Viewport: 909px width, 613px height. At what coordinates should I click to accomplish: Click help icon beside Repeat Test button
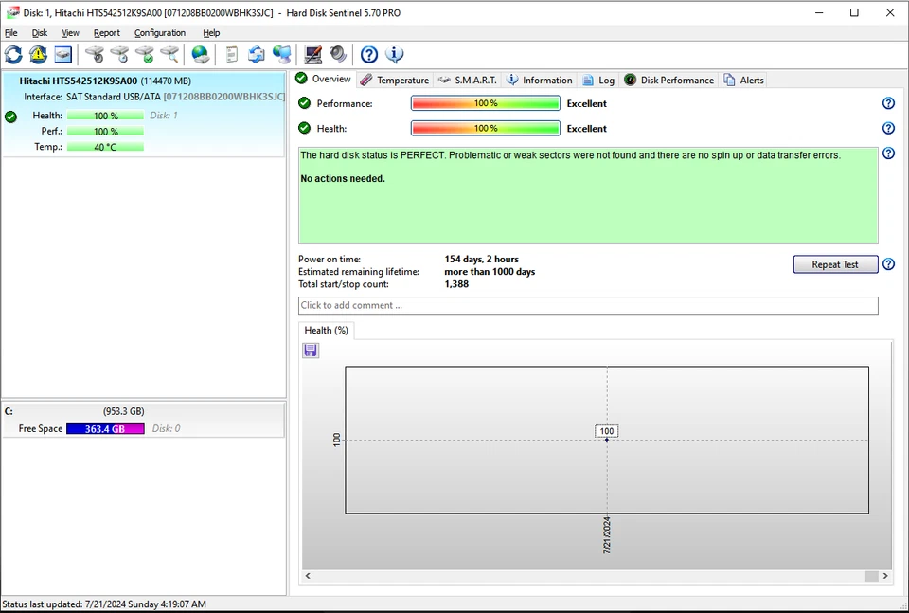coord(888,264)
